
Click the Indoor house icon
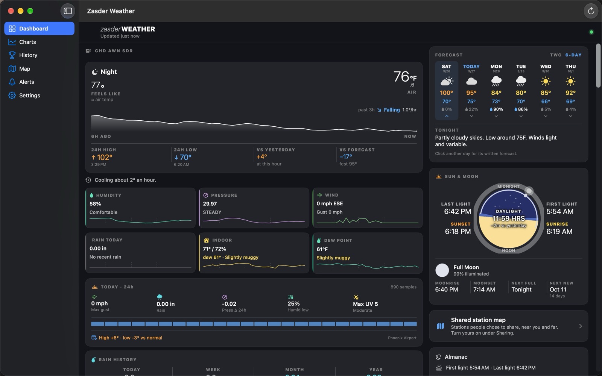tap(206, 240)
